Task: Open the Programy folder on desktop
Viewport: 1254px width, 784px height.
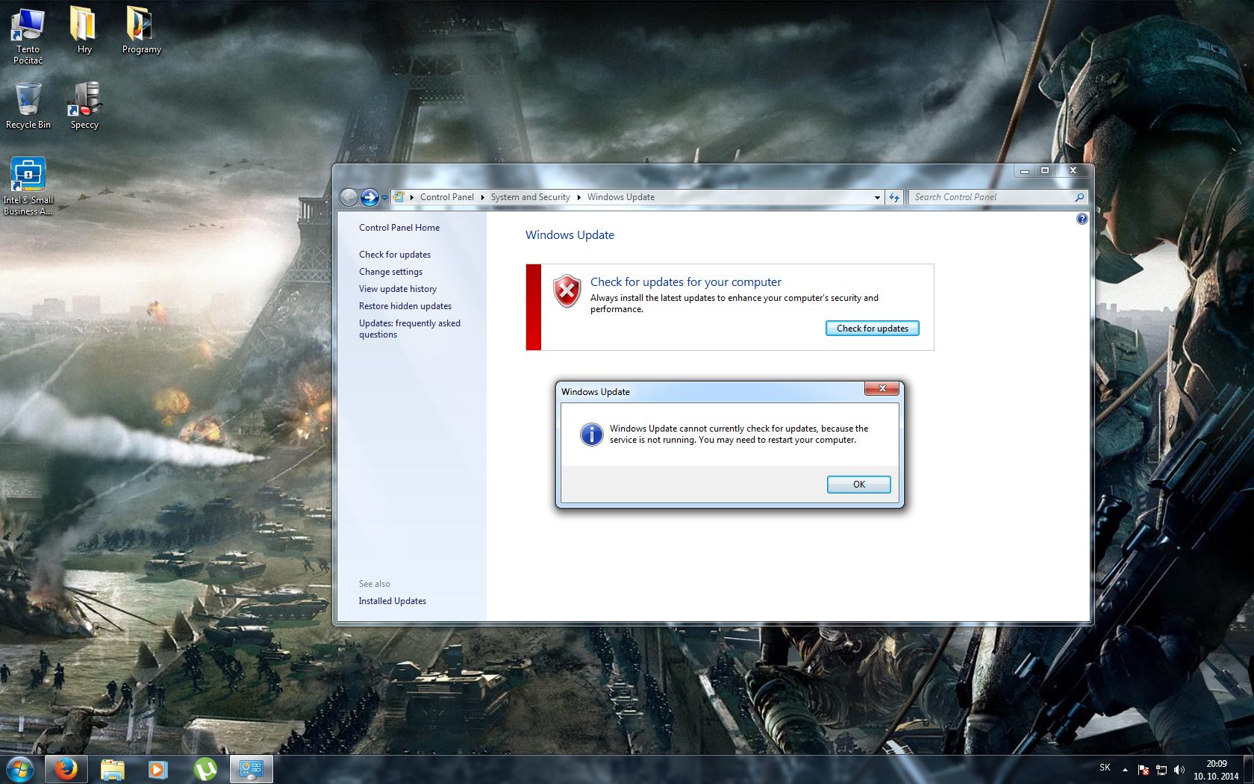Action: tap(141, 31)
